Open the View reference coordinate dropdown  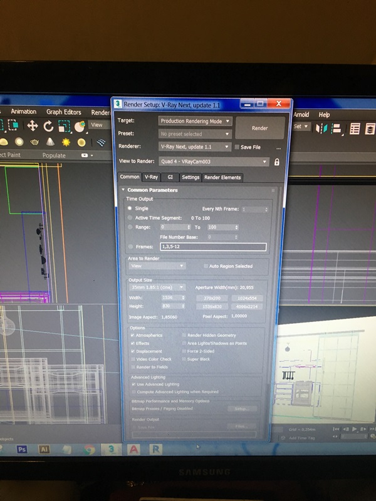coord(99,125)
